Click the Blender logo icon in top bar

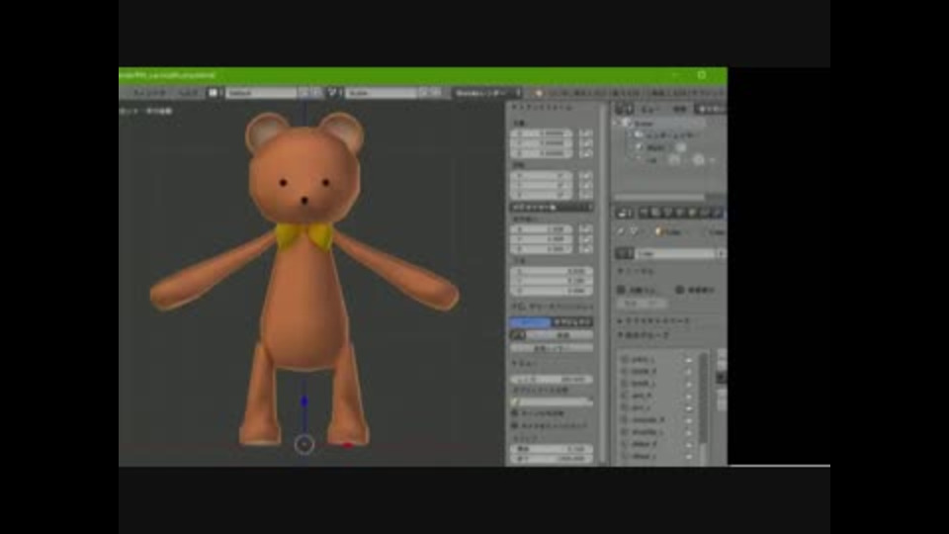(538, 93)
